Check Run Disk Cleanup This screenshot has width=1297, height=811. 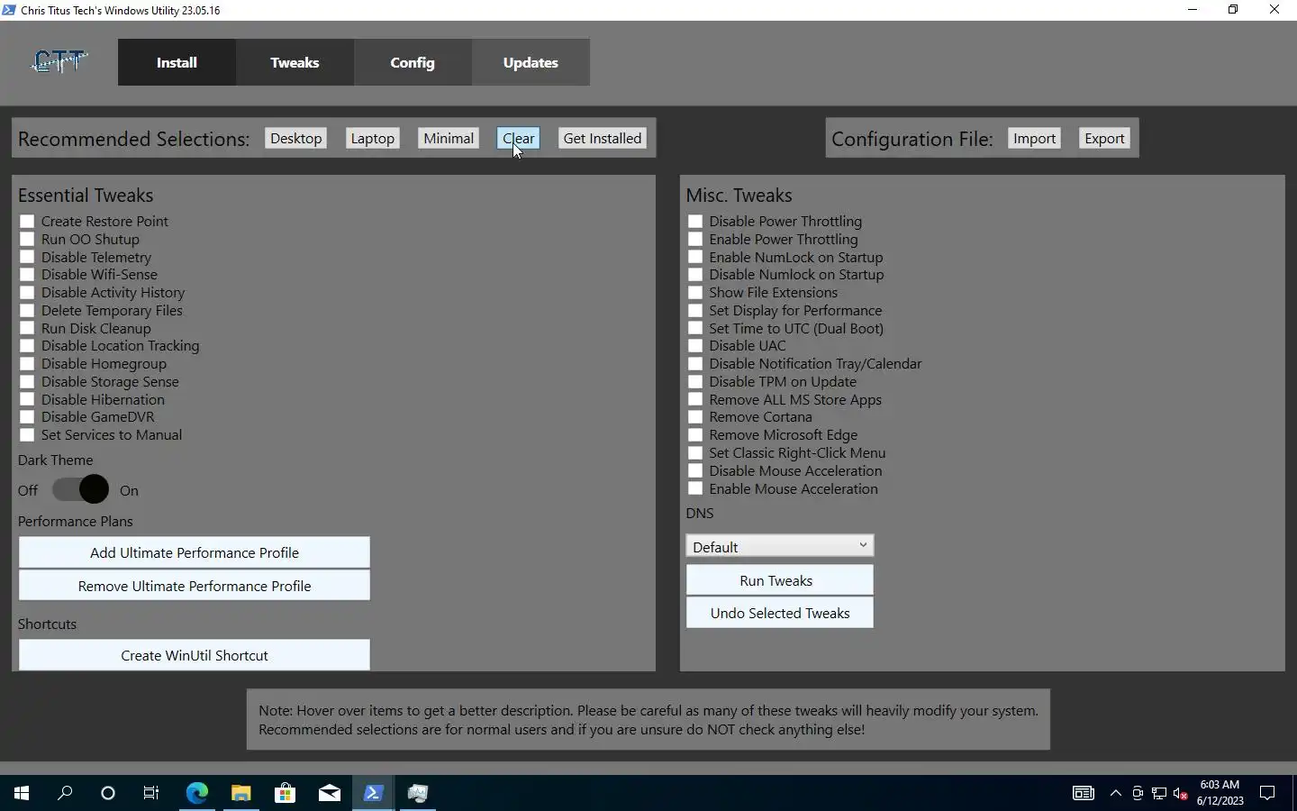(27, 328)
